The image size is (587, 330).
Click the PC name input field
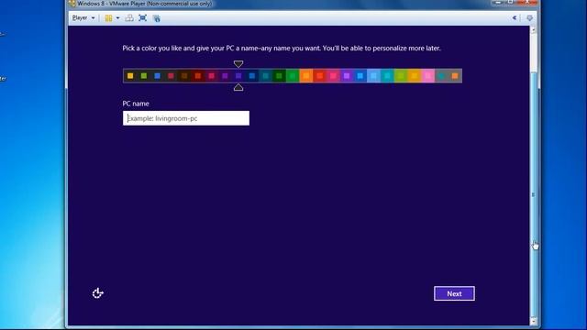click(x=186, y=118)
